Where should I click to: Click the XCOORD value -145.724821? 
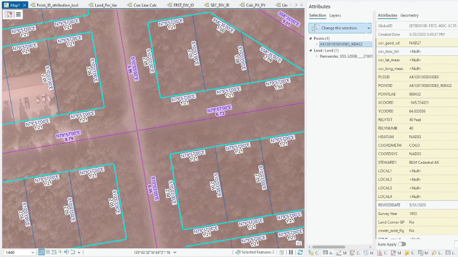point(419,103)
